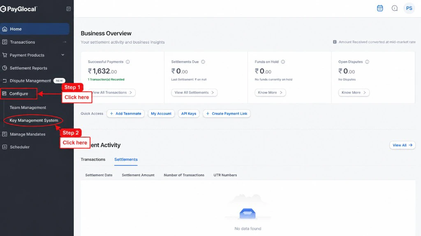Click Know More under Open Disputes

354,92
